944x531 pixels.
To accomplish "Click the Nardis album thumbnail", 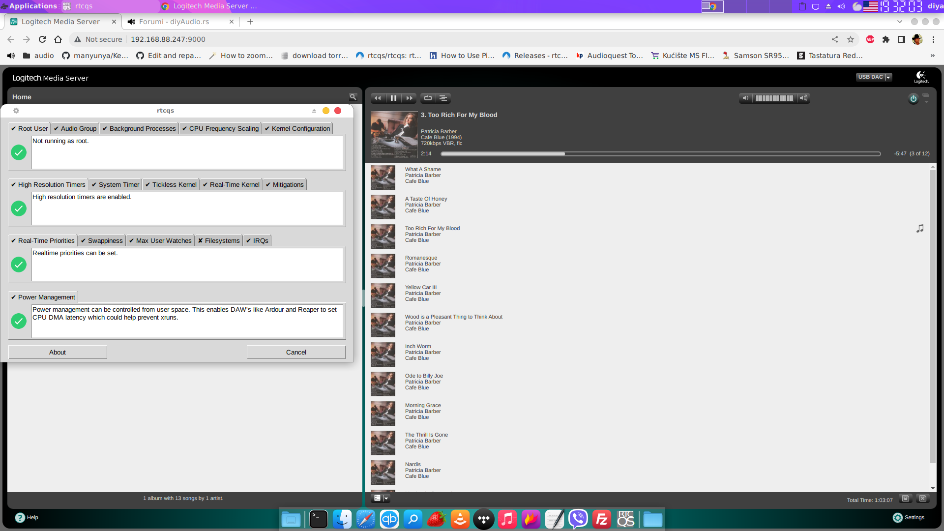I will pos(383,472).
